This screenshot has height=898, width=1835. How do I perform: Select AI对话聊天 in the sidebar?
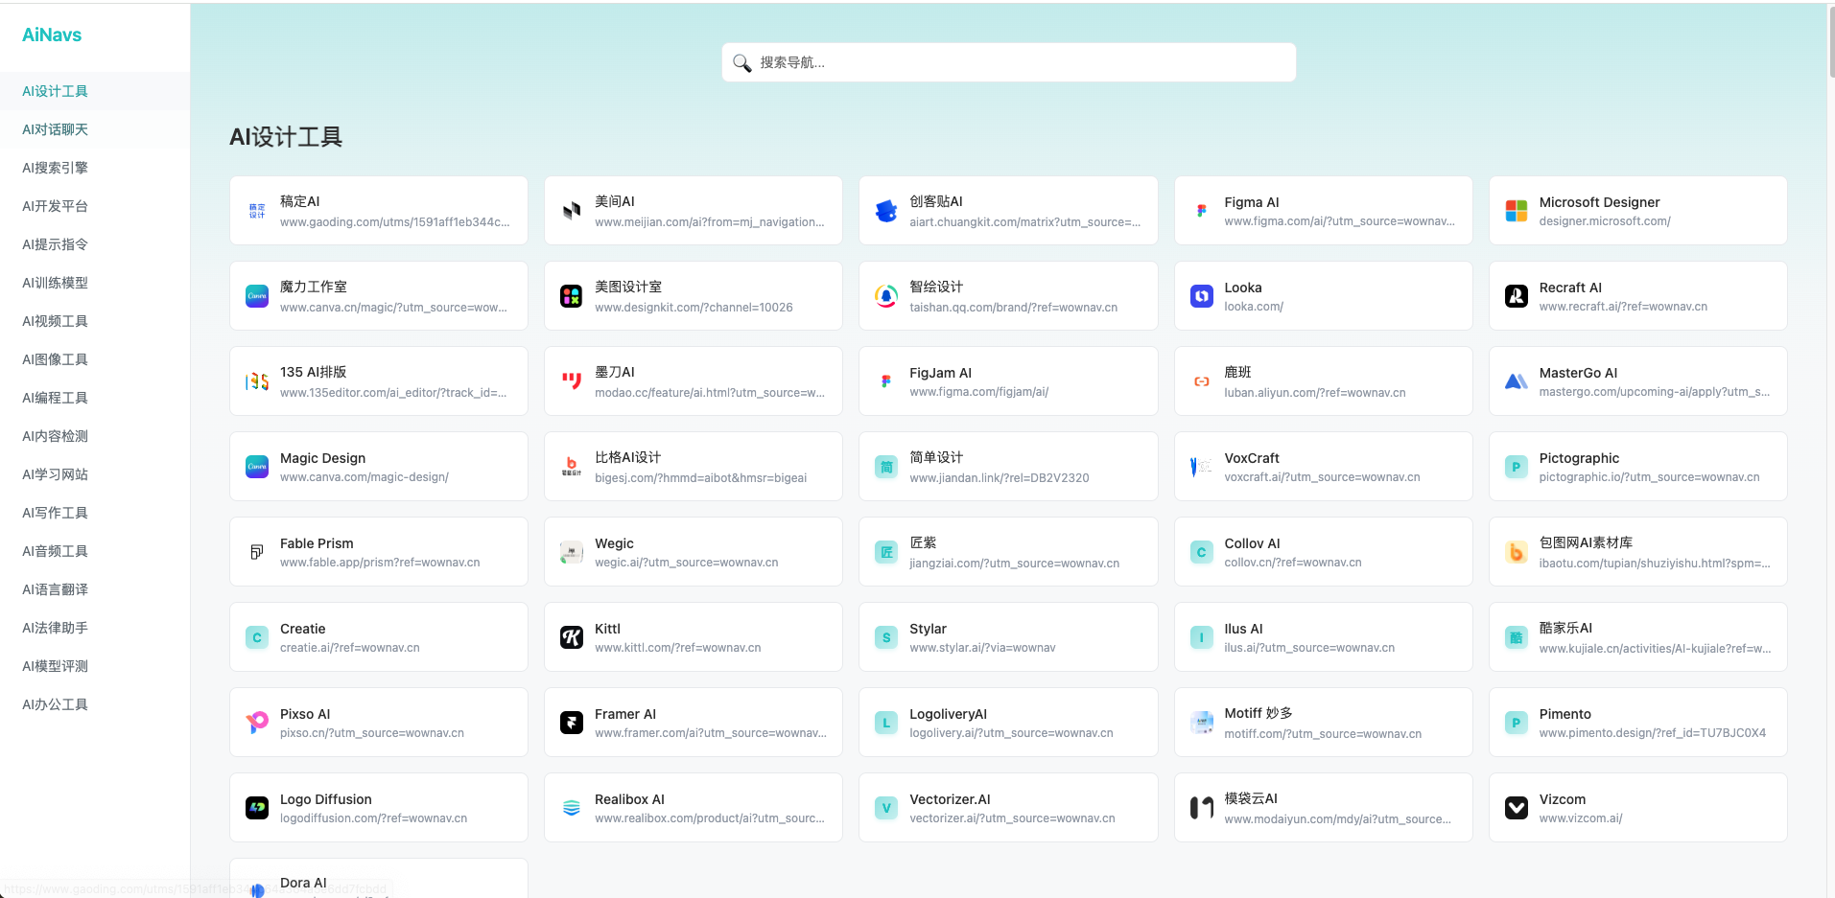pyautogui.click(x=95, y=129)
